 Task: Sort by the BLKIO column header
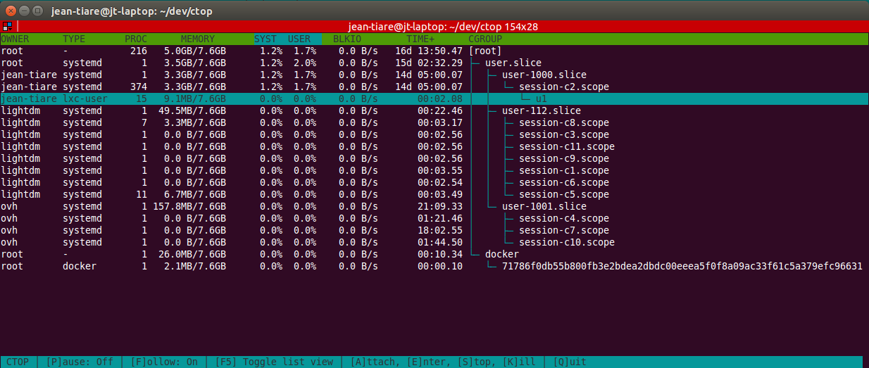[x=347, y=39]
